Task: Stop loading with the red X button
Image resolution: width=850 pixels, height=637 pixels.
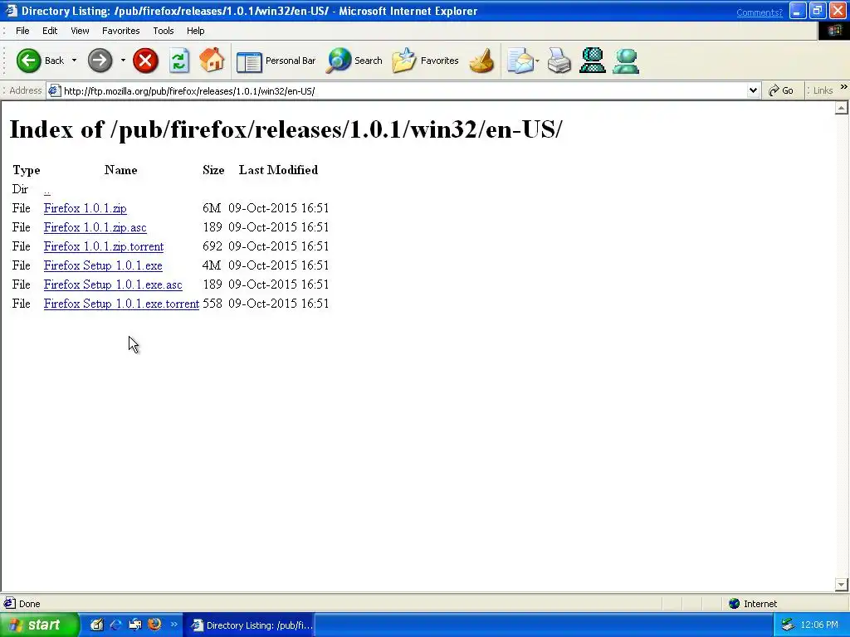Action: point(145,60)
